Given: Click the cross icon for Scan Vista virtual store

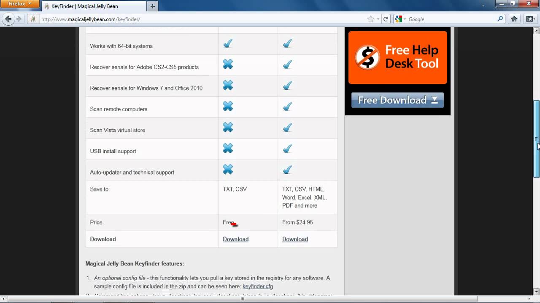Looking at the screenshot, I should (228, 127).
